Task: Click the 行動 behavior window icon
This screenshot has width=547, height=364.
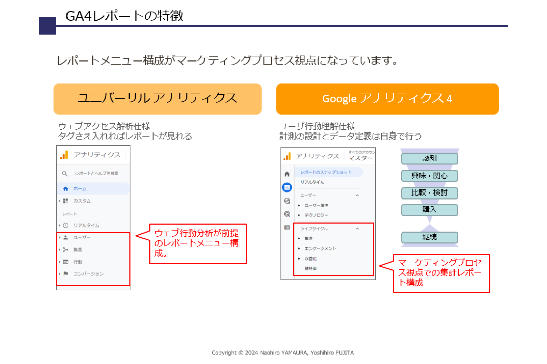Action: point(65,262)
